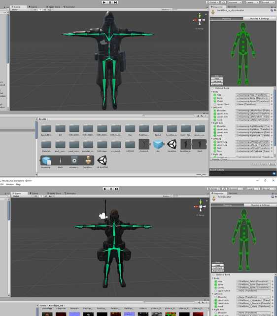Open the Layers dropdown in heraklios editor
This screenshot has width=277, height=316.
(252, 2)
